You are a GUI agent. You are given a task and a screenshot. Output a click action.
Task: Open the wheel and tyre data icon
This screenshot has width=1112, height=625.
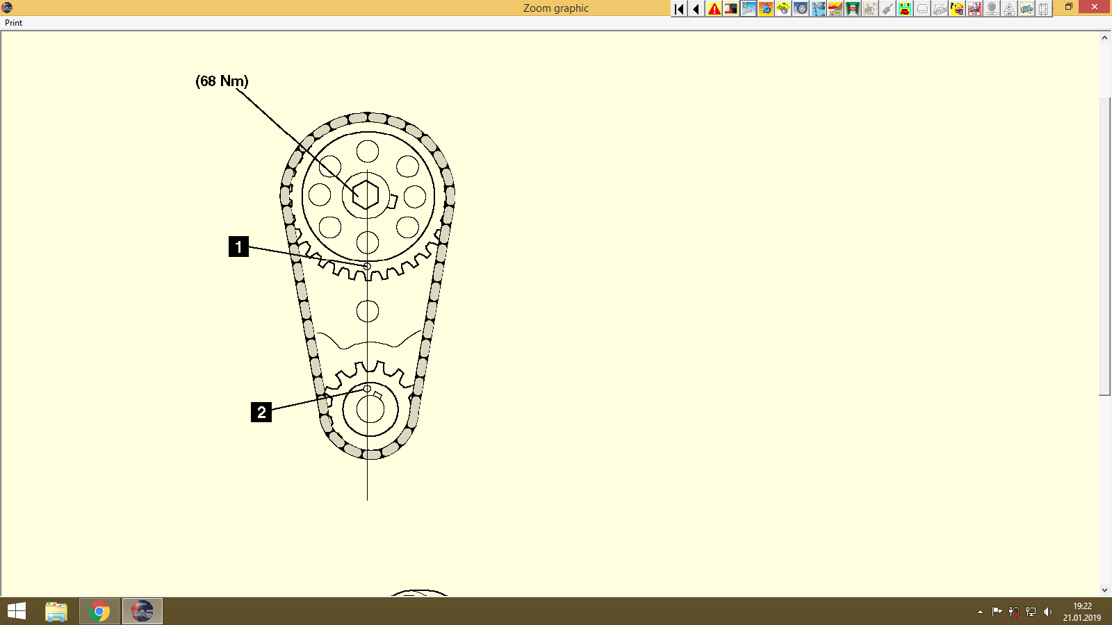[x=801, y=9]
